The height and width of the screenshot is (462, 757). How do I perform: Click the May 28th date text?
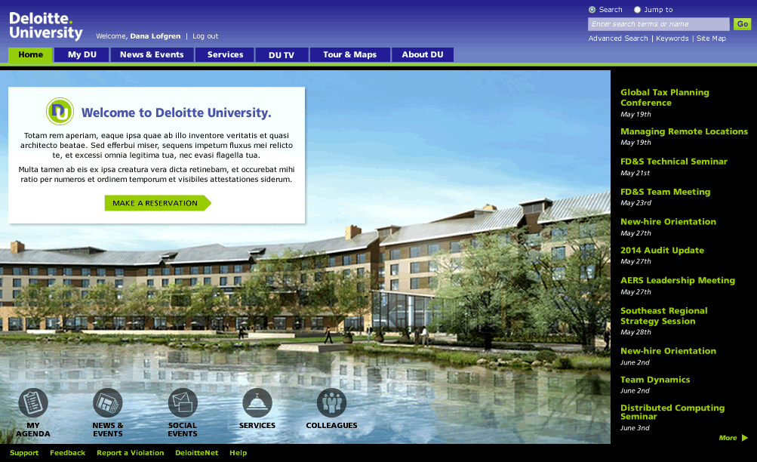(x=635, y=332)
